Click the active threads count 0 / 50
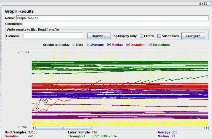212x139 pixels. pyautogui.click(x=203, y=4)
